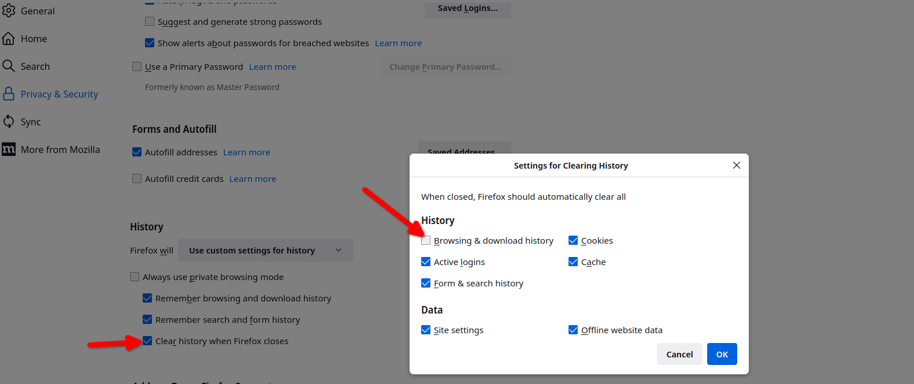Click the Search magnifier icon
914x384 pixels.
pos(9,66)
